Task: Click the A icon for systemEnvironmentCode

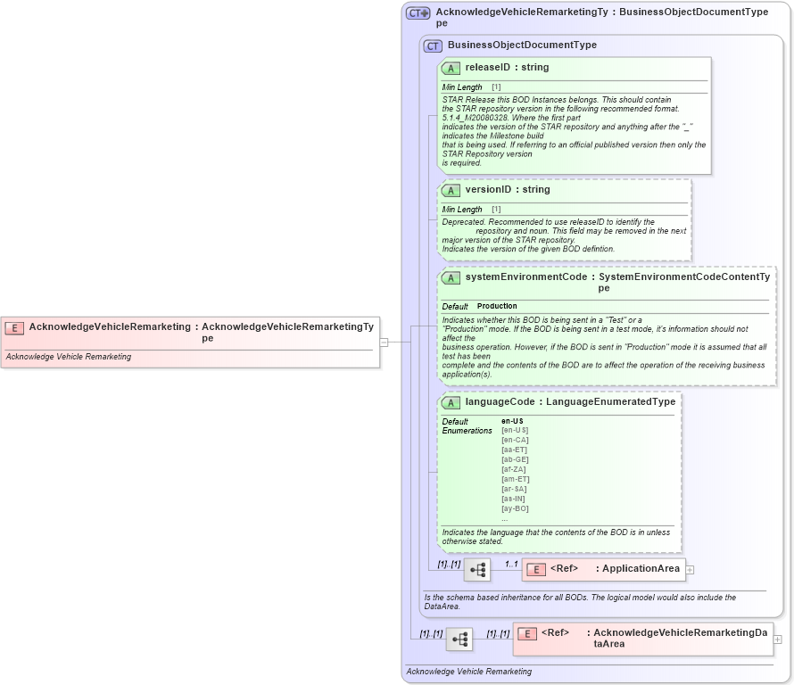Action: 449,277
